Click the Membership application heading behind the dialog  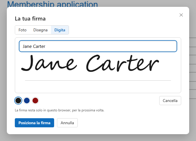tap(52, 4)
